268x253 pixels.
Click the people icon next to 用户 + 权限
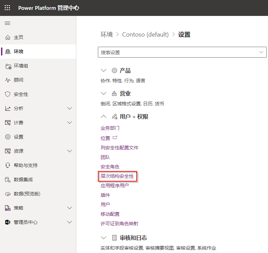tap(114, 117)
